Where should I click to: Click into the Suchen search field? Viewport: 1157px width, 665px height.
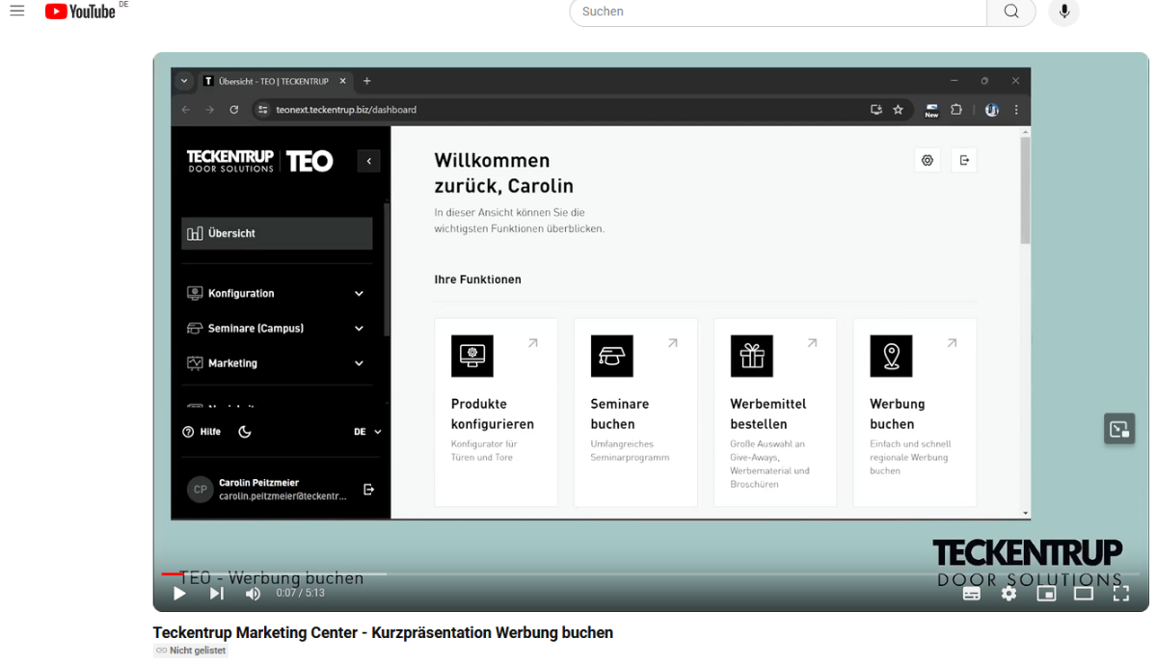click(777, 12)
